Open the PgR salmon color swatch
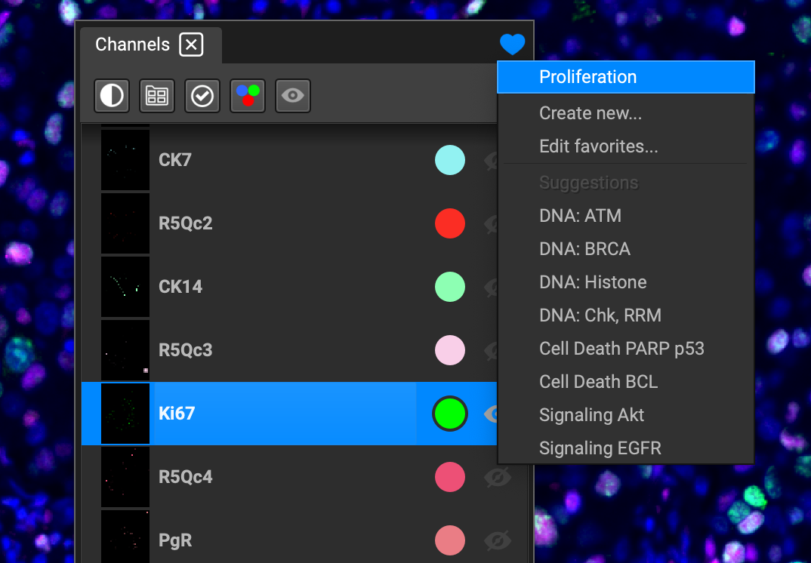811x563 pixels. (450, 540)
